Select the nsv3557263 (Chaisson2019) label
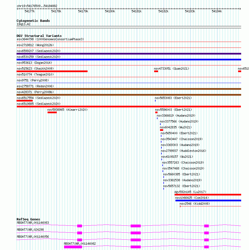 (183, 163)
